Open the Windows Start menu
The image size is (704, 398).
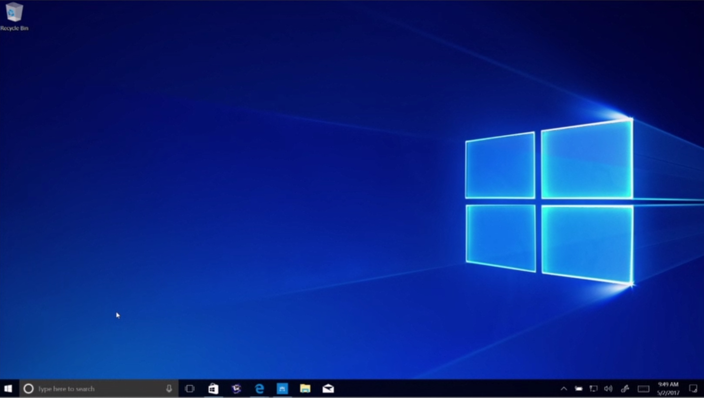point(8,389)
